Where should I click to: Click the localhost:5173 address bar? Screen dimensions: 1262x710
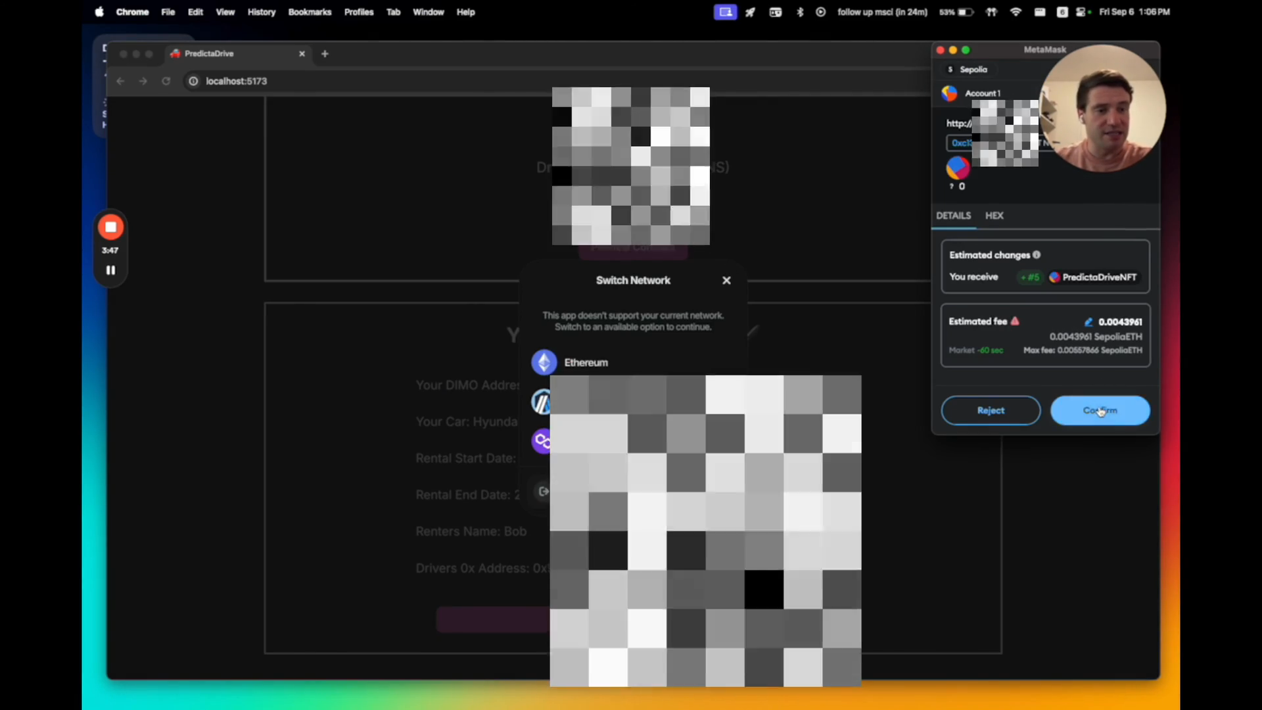click(236, 82)
